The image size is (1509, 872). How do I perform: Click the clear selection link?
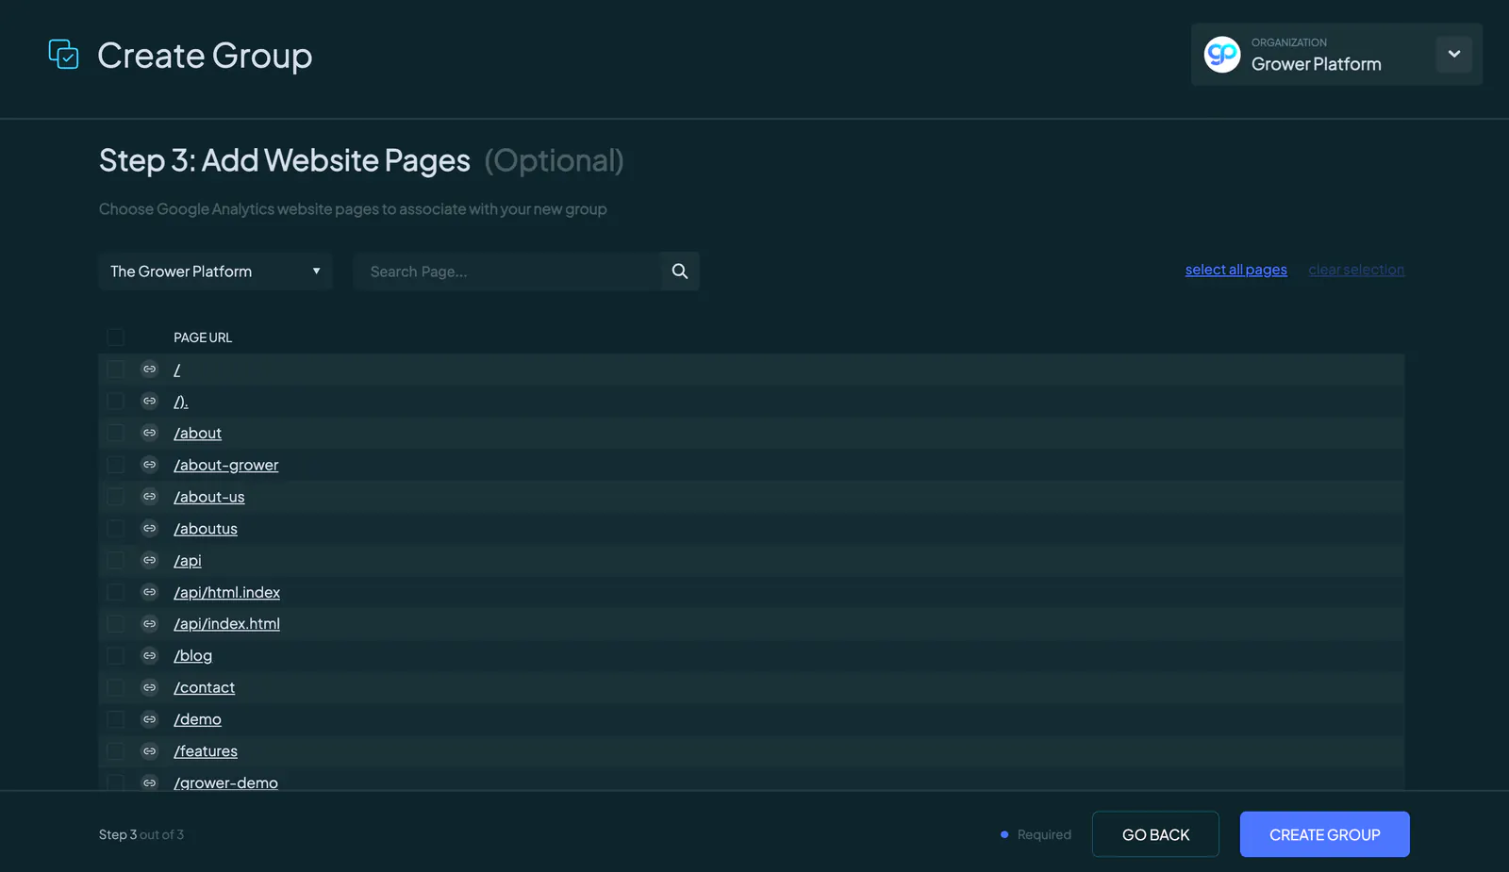point(1356,270)
